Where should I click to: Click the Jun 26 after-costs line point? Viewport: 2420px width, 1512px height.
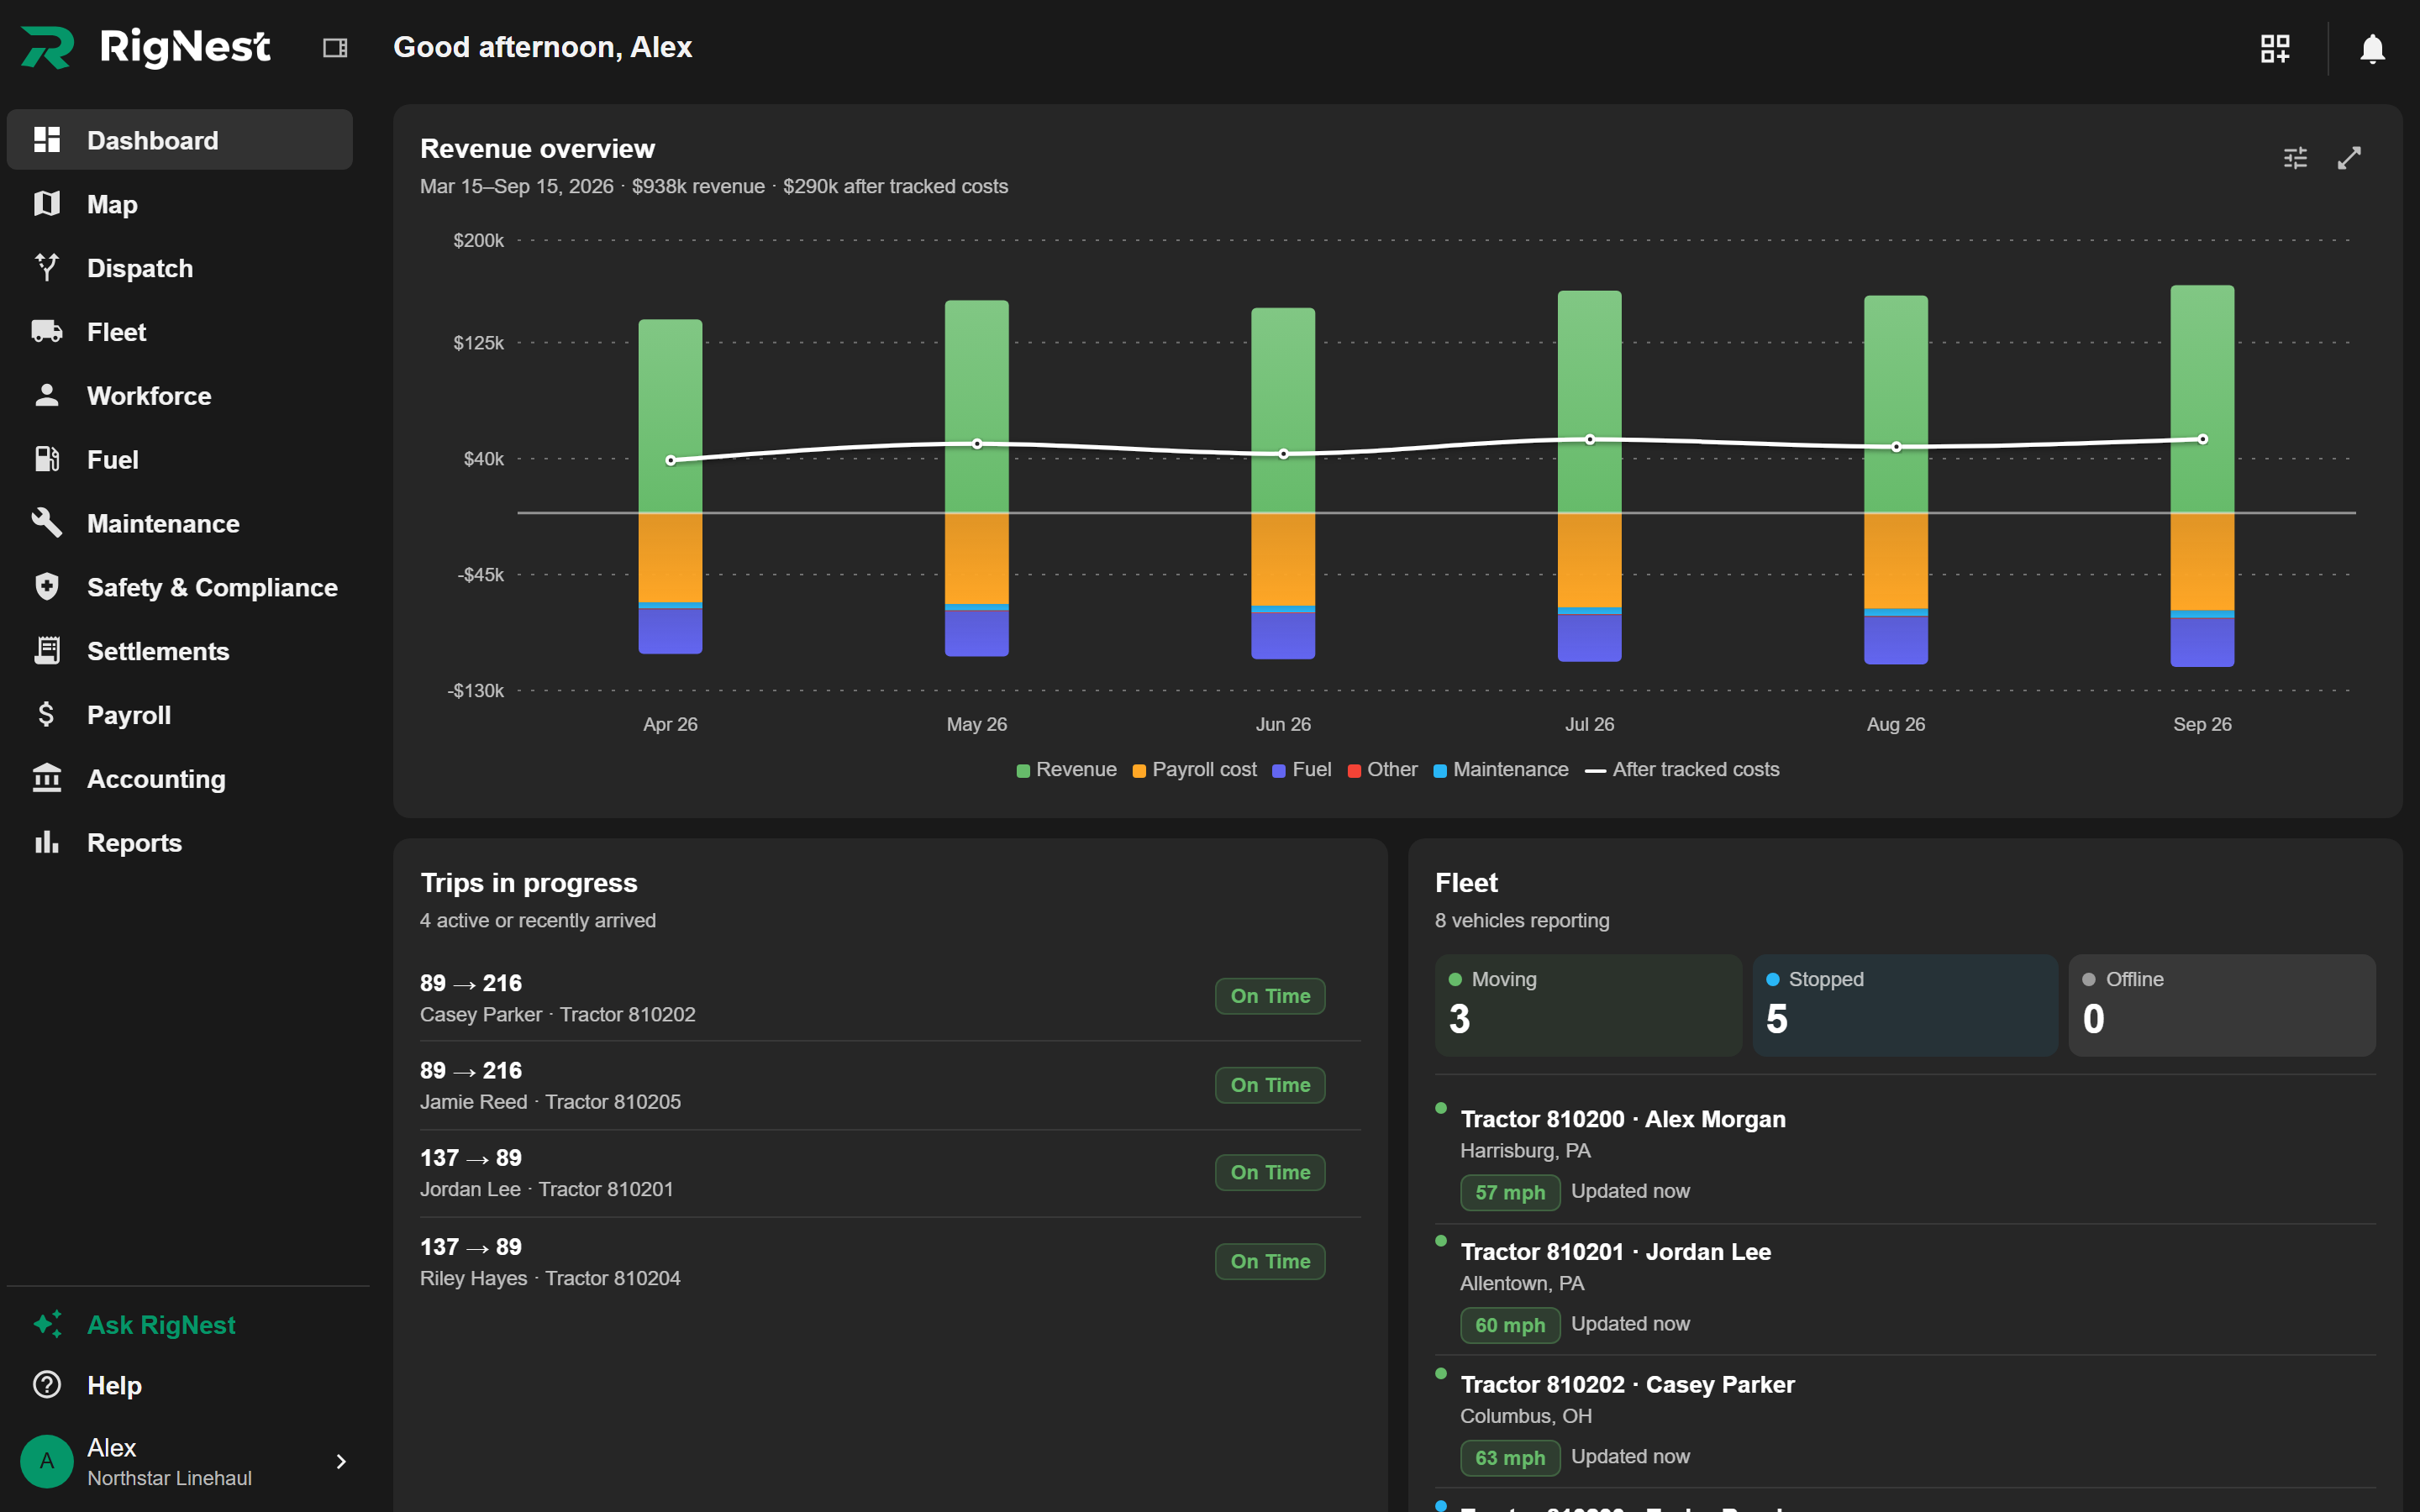pos(1283,454)
